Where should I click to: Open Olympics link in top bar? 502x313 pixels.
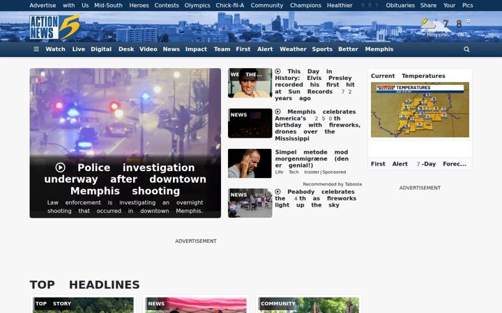(197, 6)
